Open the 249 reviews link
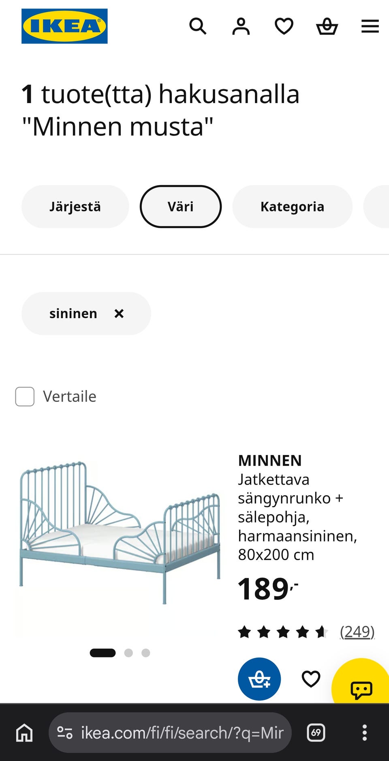Image resolution: width=389 pixels, height=761 pixels. pos(357,632)
